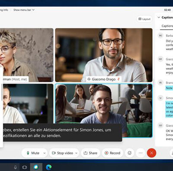Select Giacomo Drago's video tile
Viewport: 173px width, 171px height.
click(104, 55)
